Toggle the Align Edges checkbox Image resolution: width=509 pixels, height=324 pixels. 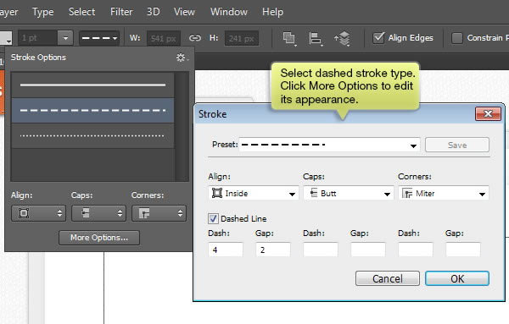[378, 38]
